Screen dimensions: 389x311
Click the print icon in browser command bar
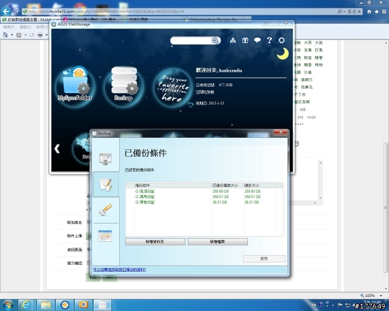point(40,35)
